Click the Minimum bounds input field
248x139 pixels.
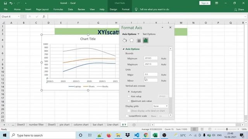pos(151,58)
